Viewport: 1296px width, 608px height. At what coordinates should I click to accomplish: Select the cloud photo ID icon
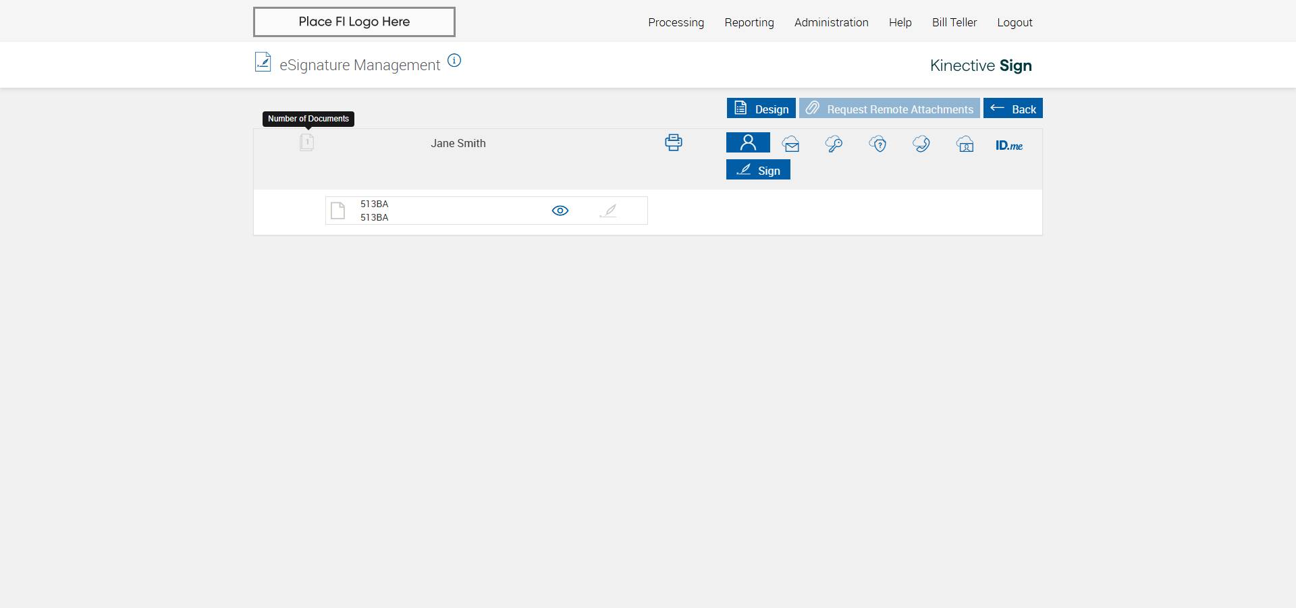point(965,144)
